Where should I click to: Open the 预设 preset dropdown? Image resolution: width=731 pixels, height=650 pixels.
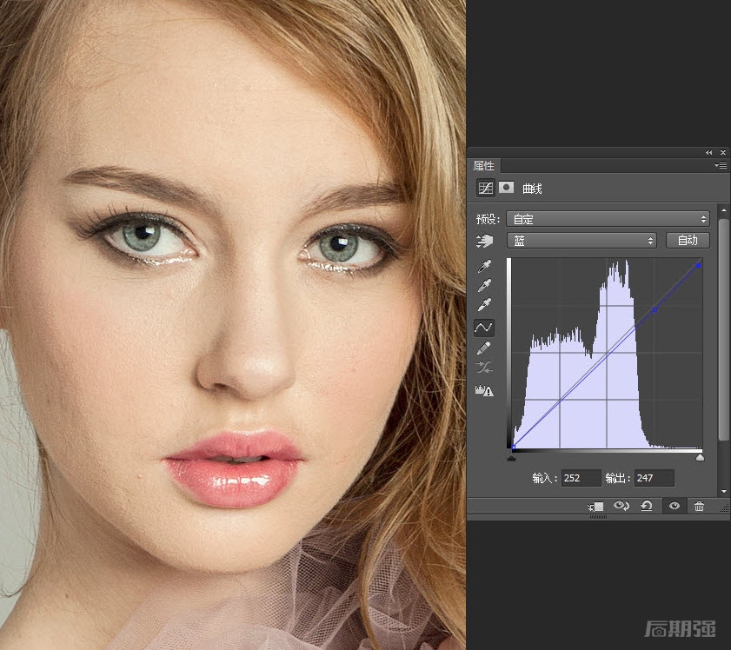click(x=608, y=218)
